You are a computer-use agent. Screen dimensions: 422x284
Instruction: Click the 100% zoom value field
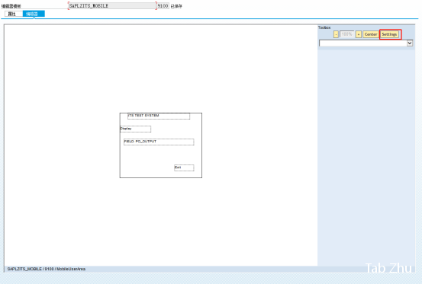click(x=347, y=34)
